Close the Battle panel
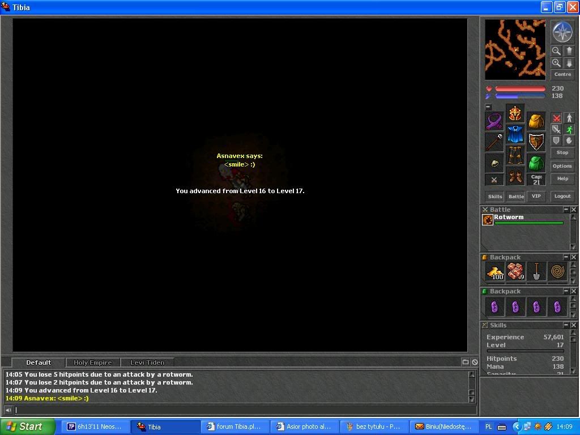The height and width of the screenshot is (435, 580). 573,210
